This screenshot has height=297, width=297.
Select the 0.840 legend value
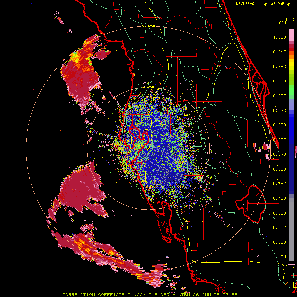(x=280, y=81)
